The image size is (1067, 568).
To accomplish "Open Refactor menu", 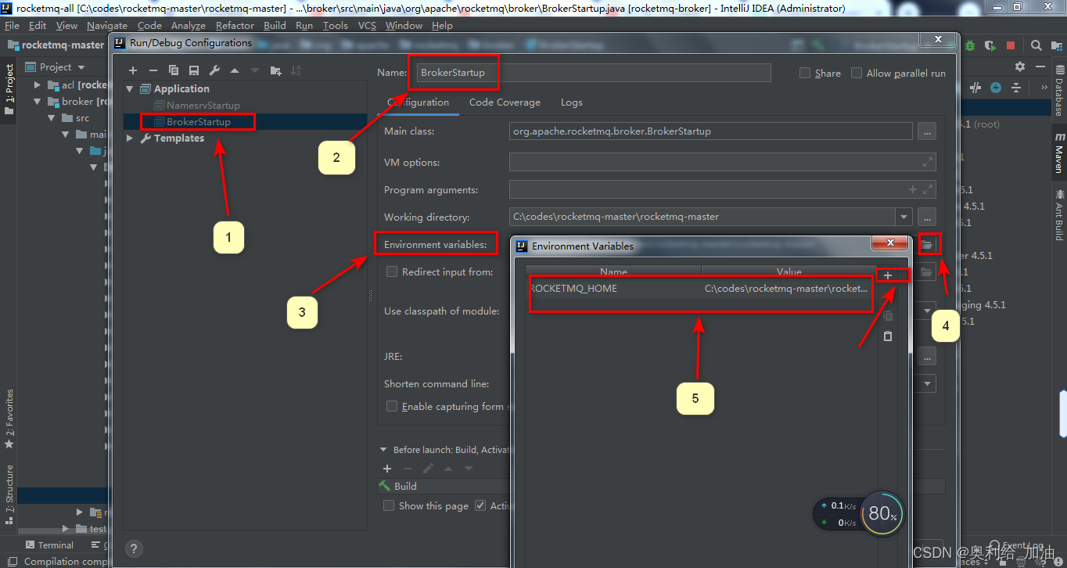I will 235,26.
